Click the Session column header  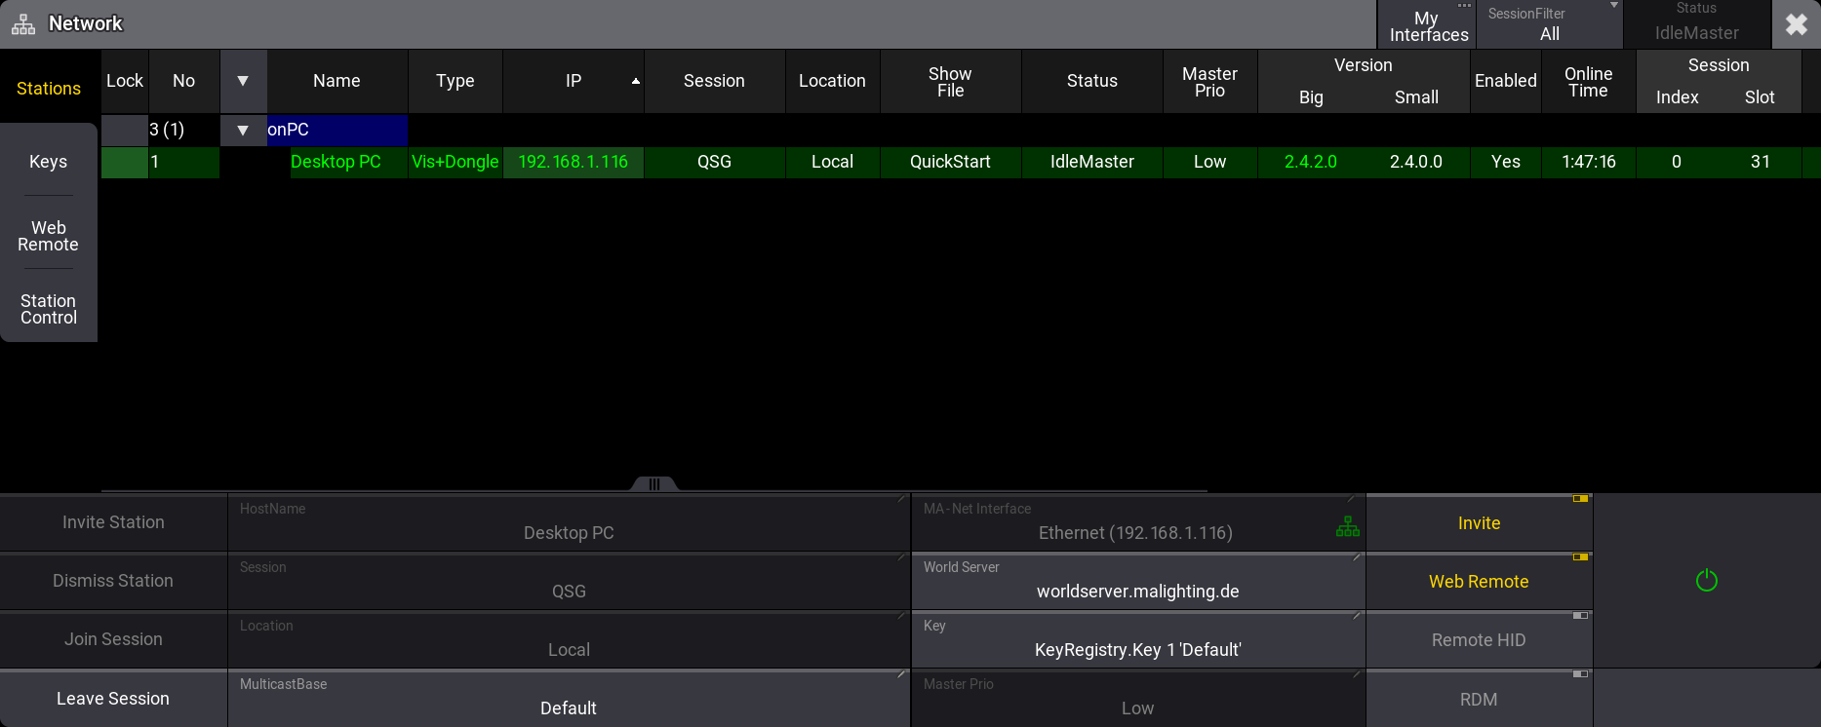(714, 81)
